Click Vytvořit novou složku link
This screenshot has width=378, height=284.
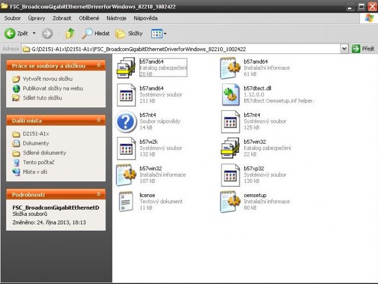[x=48, y=79]
